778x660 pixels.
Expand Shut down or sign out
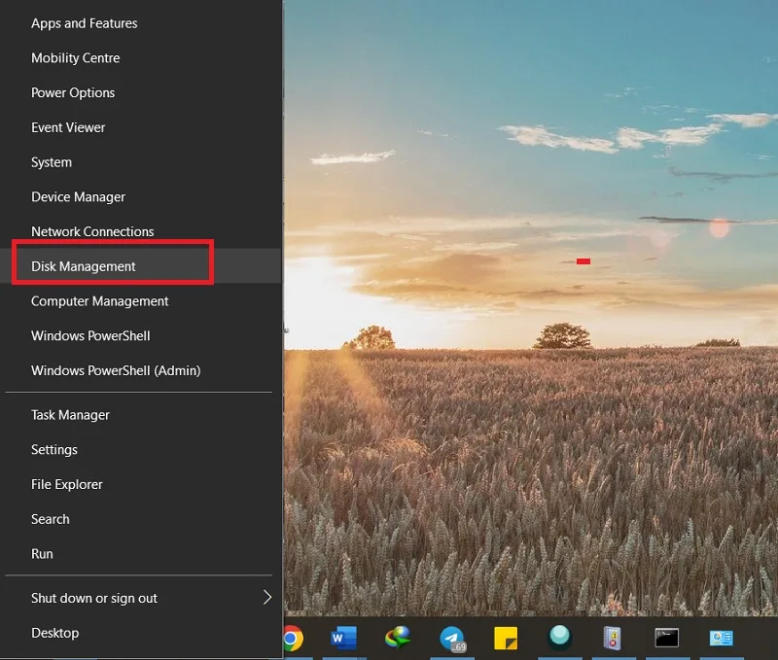pyautogui.click(x=141, y=598)
